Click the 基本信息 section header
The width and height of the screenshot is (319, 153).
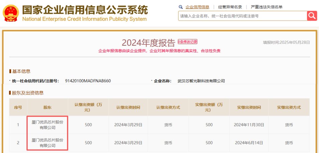(x=21, y=71)
